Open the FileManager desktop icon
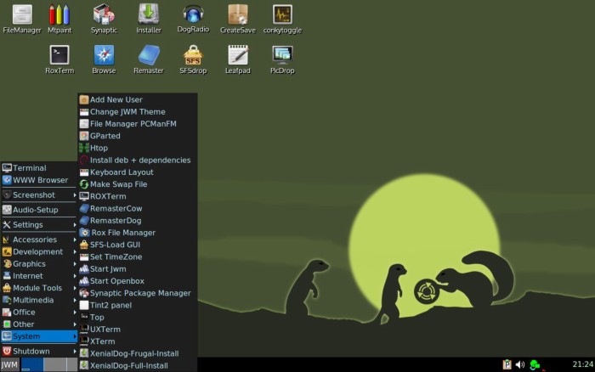The height and width of the screenshot is (372, 595). (x=22, y=19)
